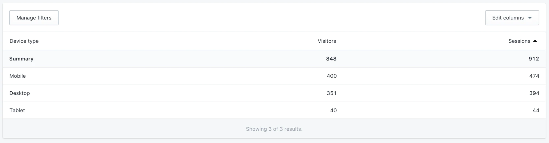The width and height of the screenshot is (549, 143).
Task: Select the Mobile device row
Action: click(x=18, y=76)
